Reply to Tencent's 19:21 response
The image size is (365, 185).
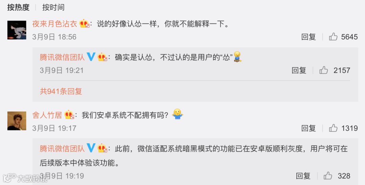299,70
